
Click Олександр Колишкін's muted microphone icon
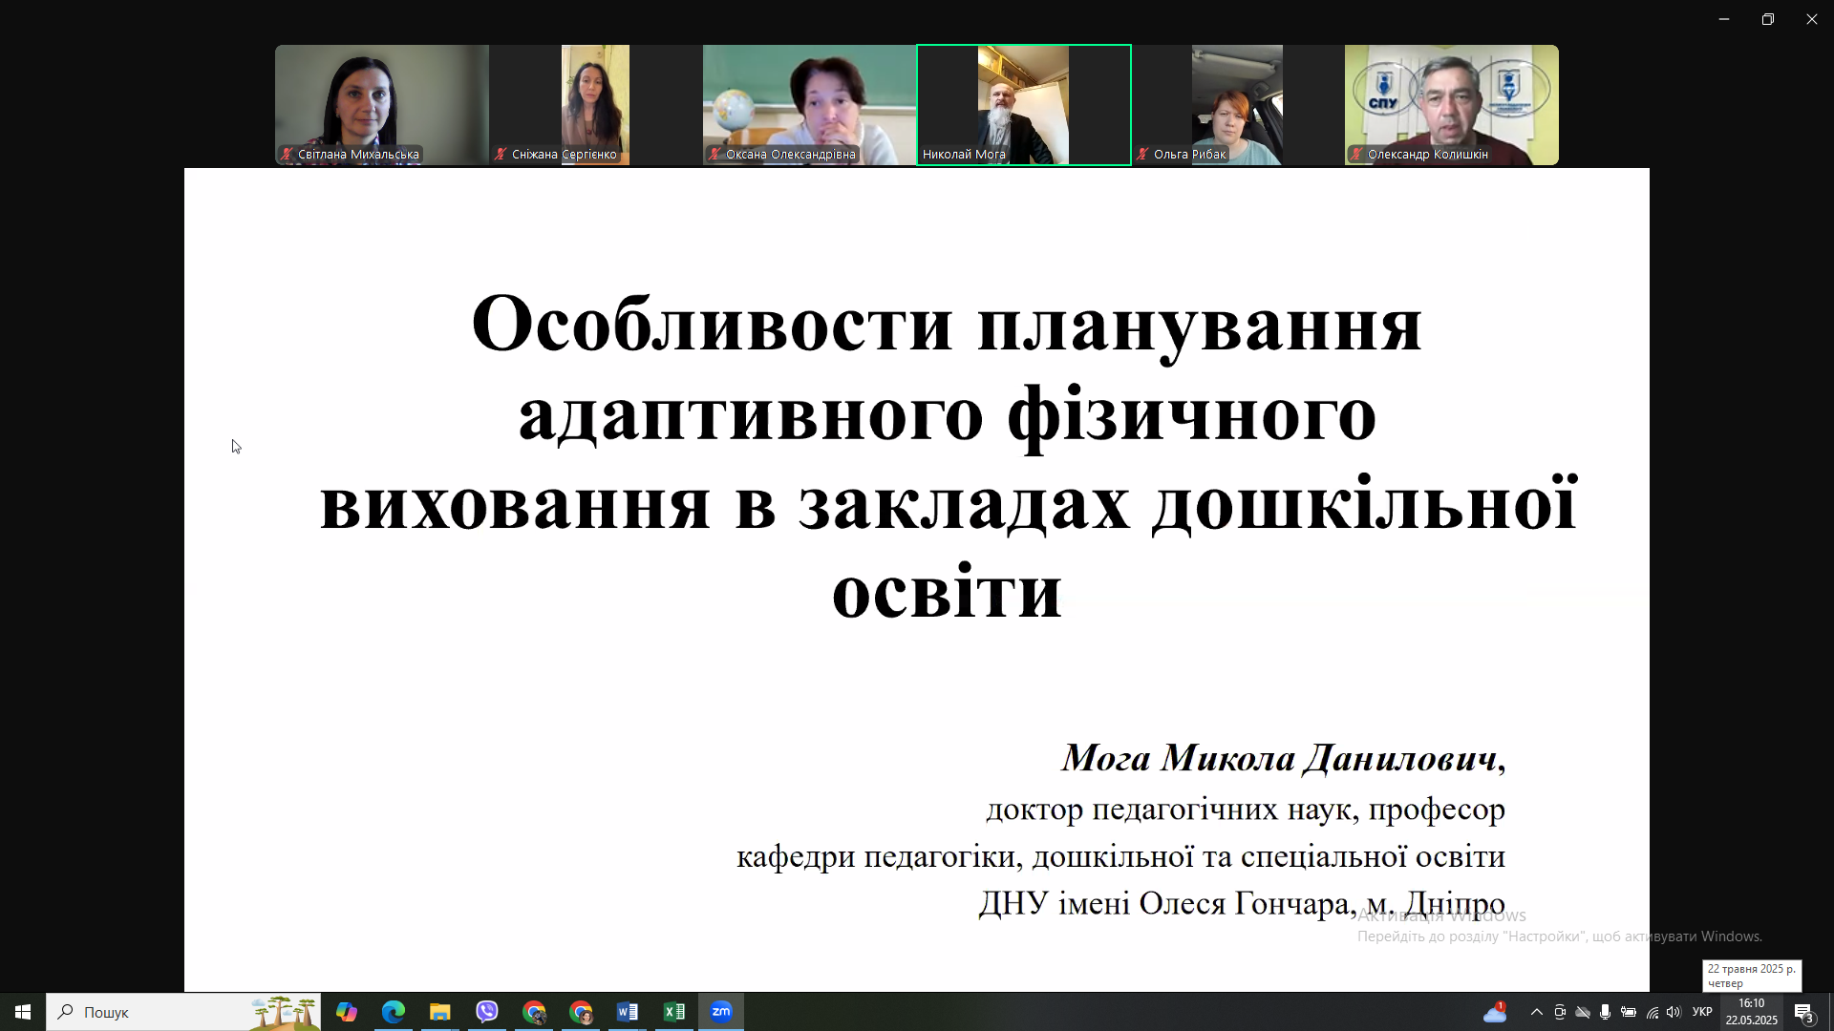coord(1356,154)
